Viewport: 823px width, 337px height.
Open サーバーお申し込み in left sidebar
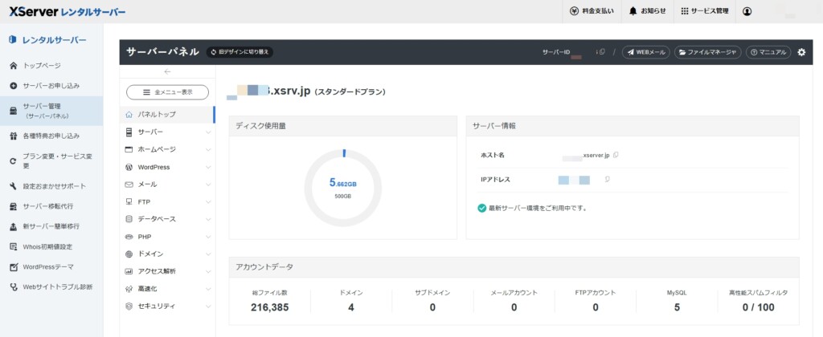51,85
